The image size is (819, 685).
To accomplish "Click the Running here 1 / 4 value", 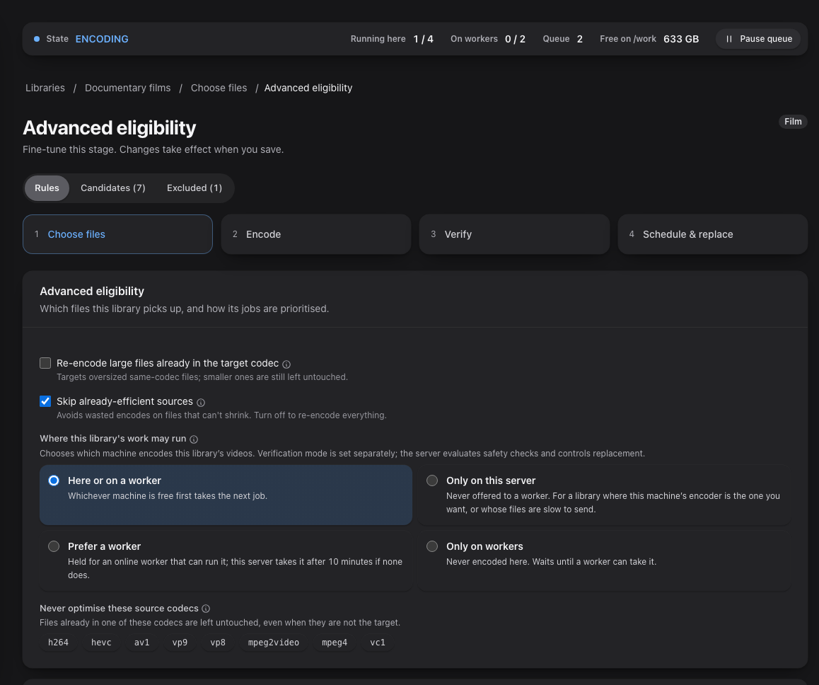I will (423, 39).
